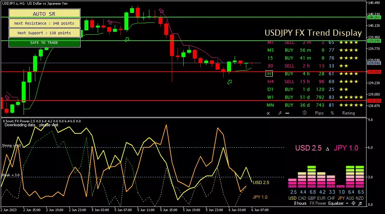Screen dimensions: 385x214
Task: Click the pink down arrow at the chart's left edge
Action: (x=7, y=97)
